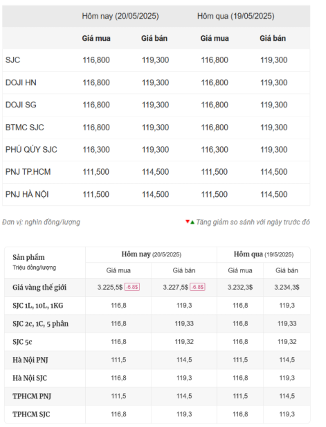Viewport: 326px width, 427px height.
Task: Select the Giá vàng thế giới row
Action: coord(157,287)
